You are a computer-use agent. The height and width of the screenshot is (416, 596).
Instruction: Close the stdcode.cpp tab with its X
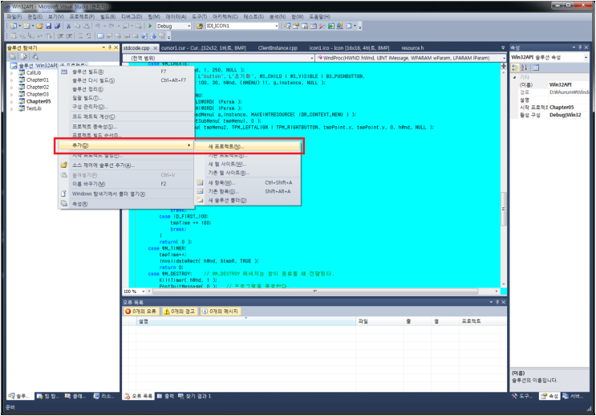point(155,48)
